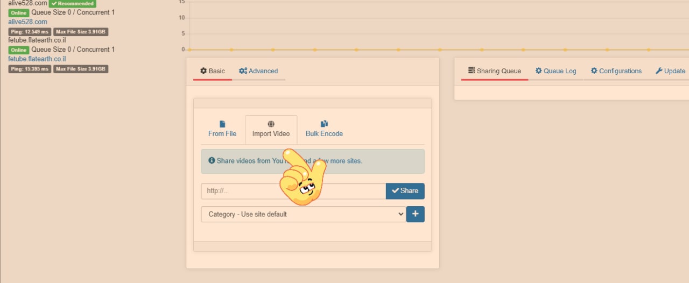Open the alive528.com blue link

point(27,22)
